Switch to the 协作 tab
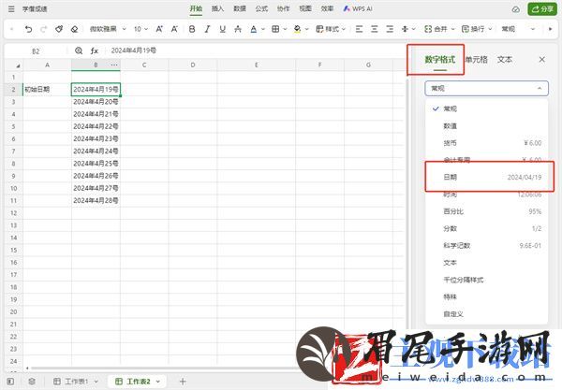 (283, 9)
